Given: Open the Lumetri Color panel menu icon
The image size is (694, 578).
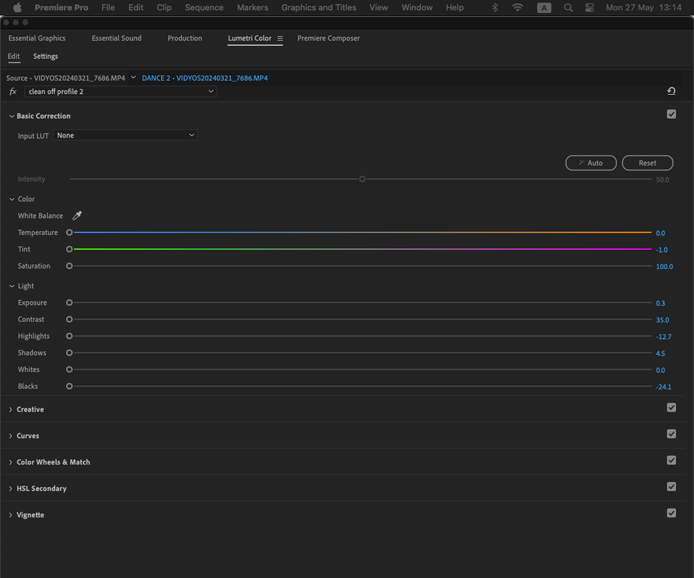Looking at the screenshot, I should coord(280,38).
